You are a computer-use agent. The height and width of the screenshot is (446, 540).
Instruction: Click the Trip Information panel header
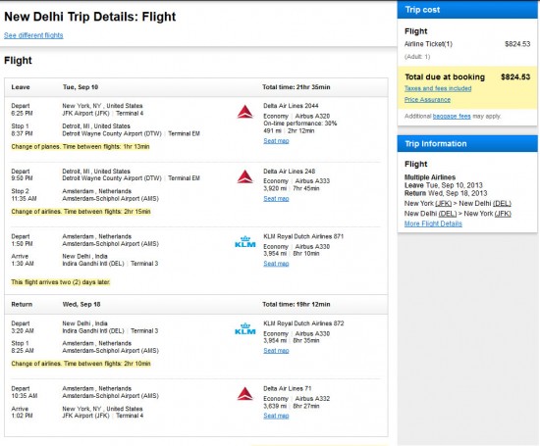click(467, 144)
